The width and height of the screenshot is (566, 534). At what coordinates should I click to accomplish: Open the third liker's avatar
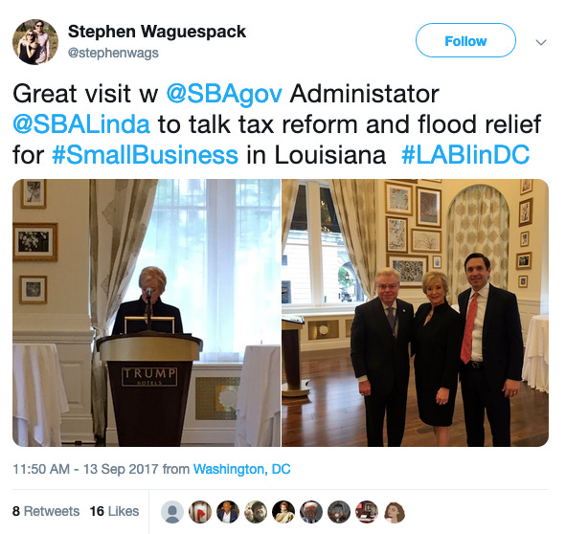(x=228, y=512)
